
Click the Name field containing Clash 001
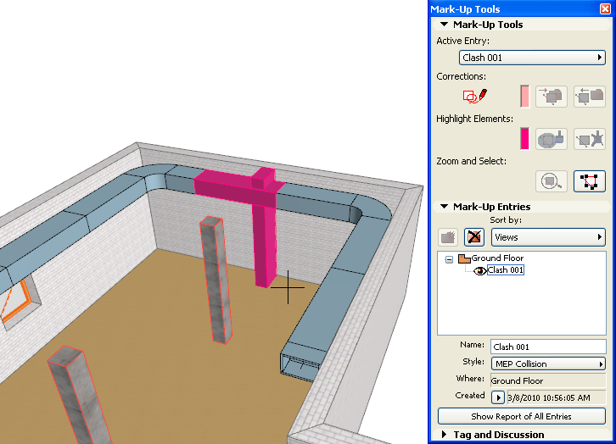[548, 347]
